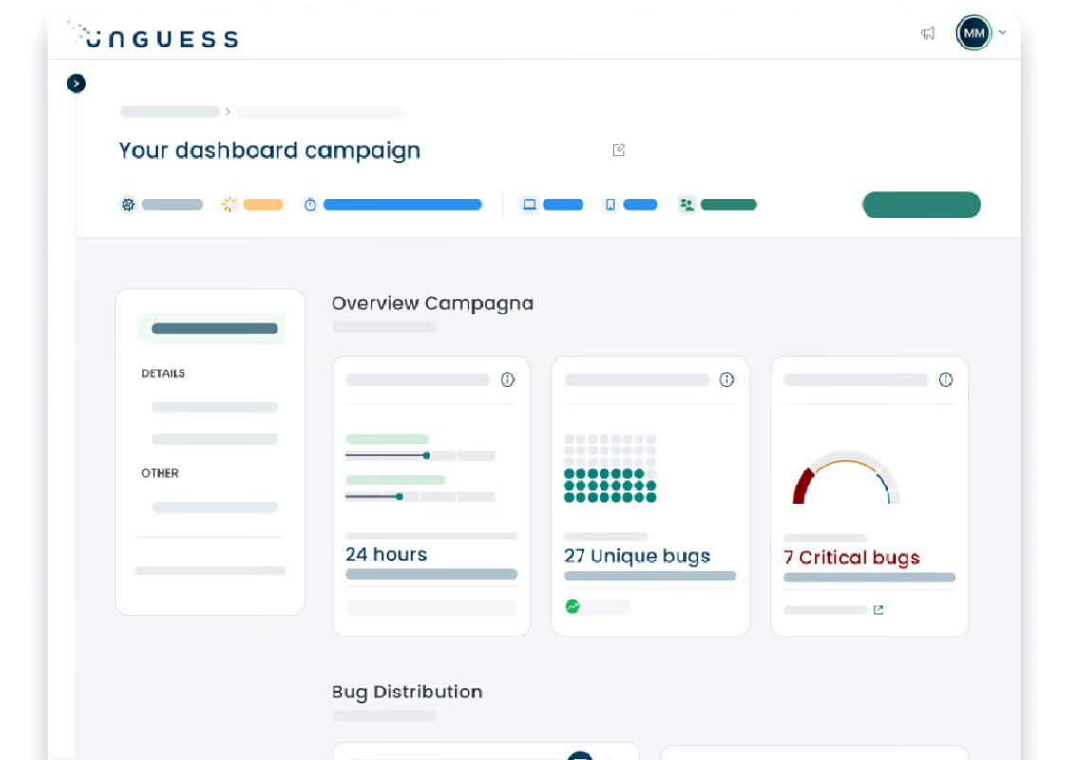Viewport: 1069px width, 760px height.
Task: Select the highlighted item atop the side navigation
Action: (211, 329)
